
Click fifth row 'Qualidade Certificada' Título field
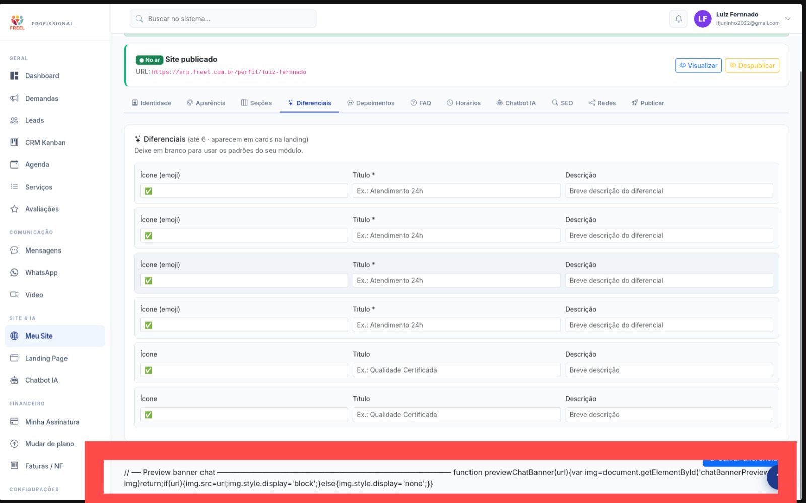[x=456, y=370]
